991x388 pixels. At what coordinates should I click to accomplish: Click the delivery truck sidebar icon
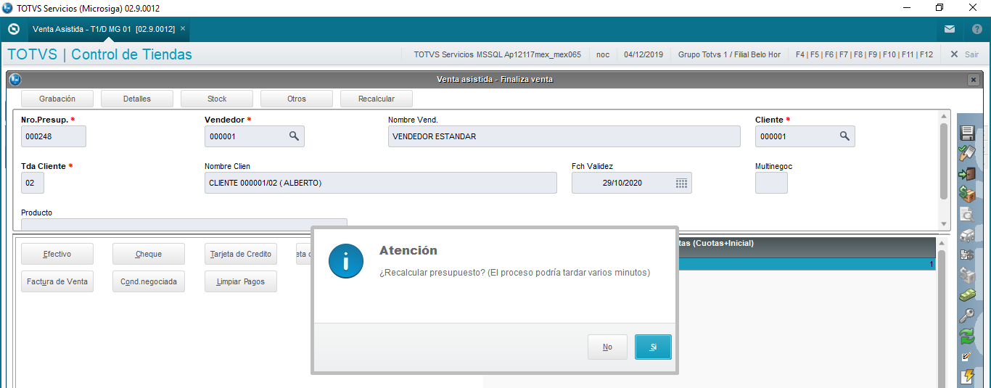(967, 234)
